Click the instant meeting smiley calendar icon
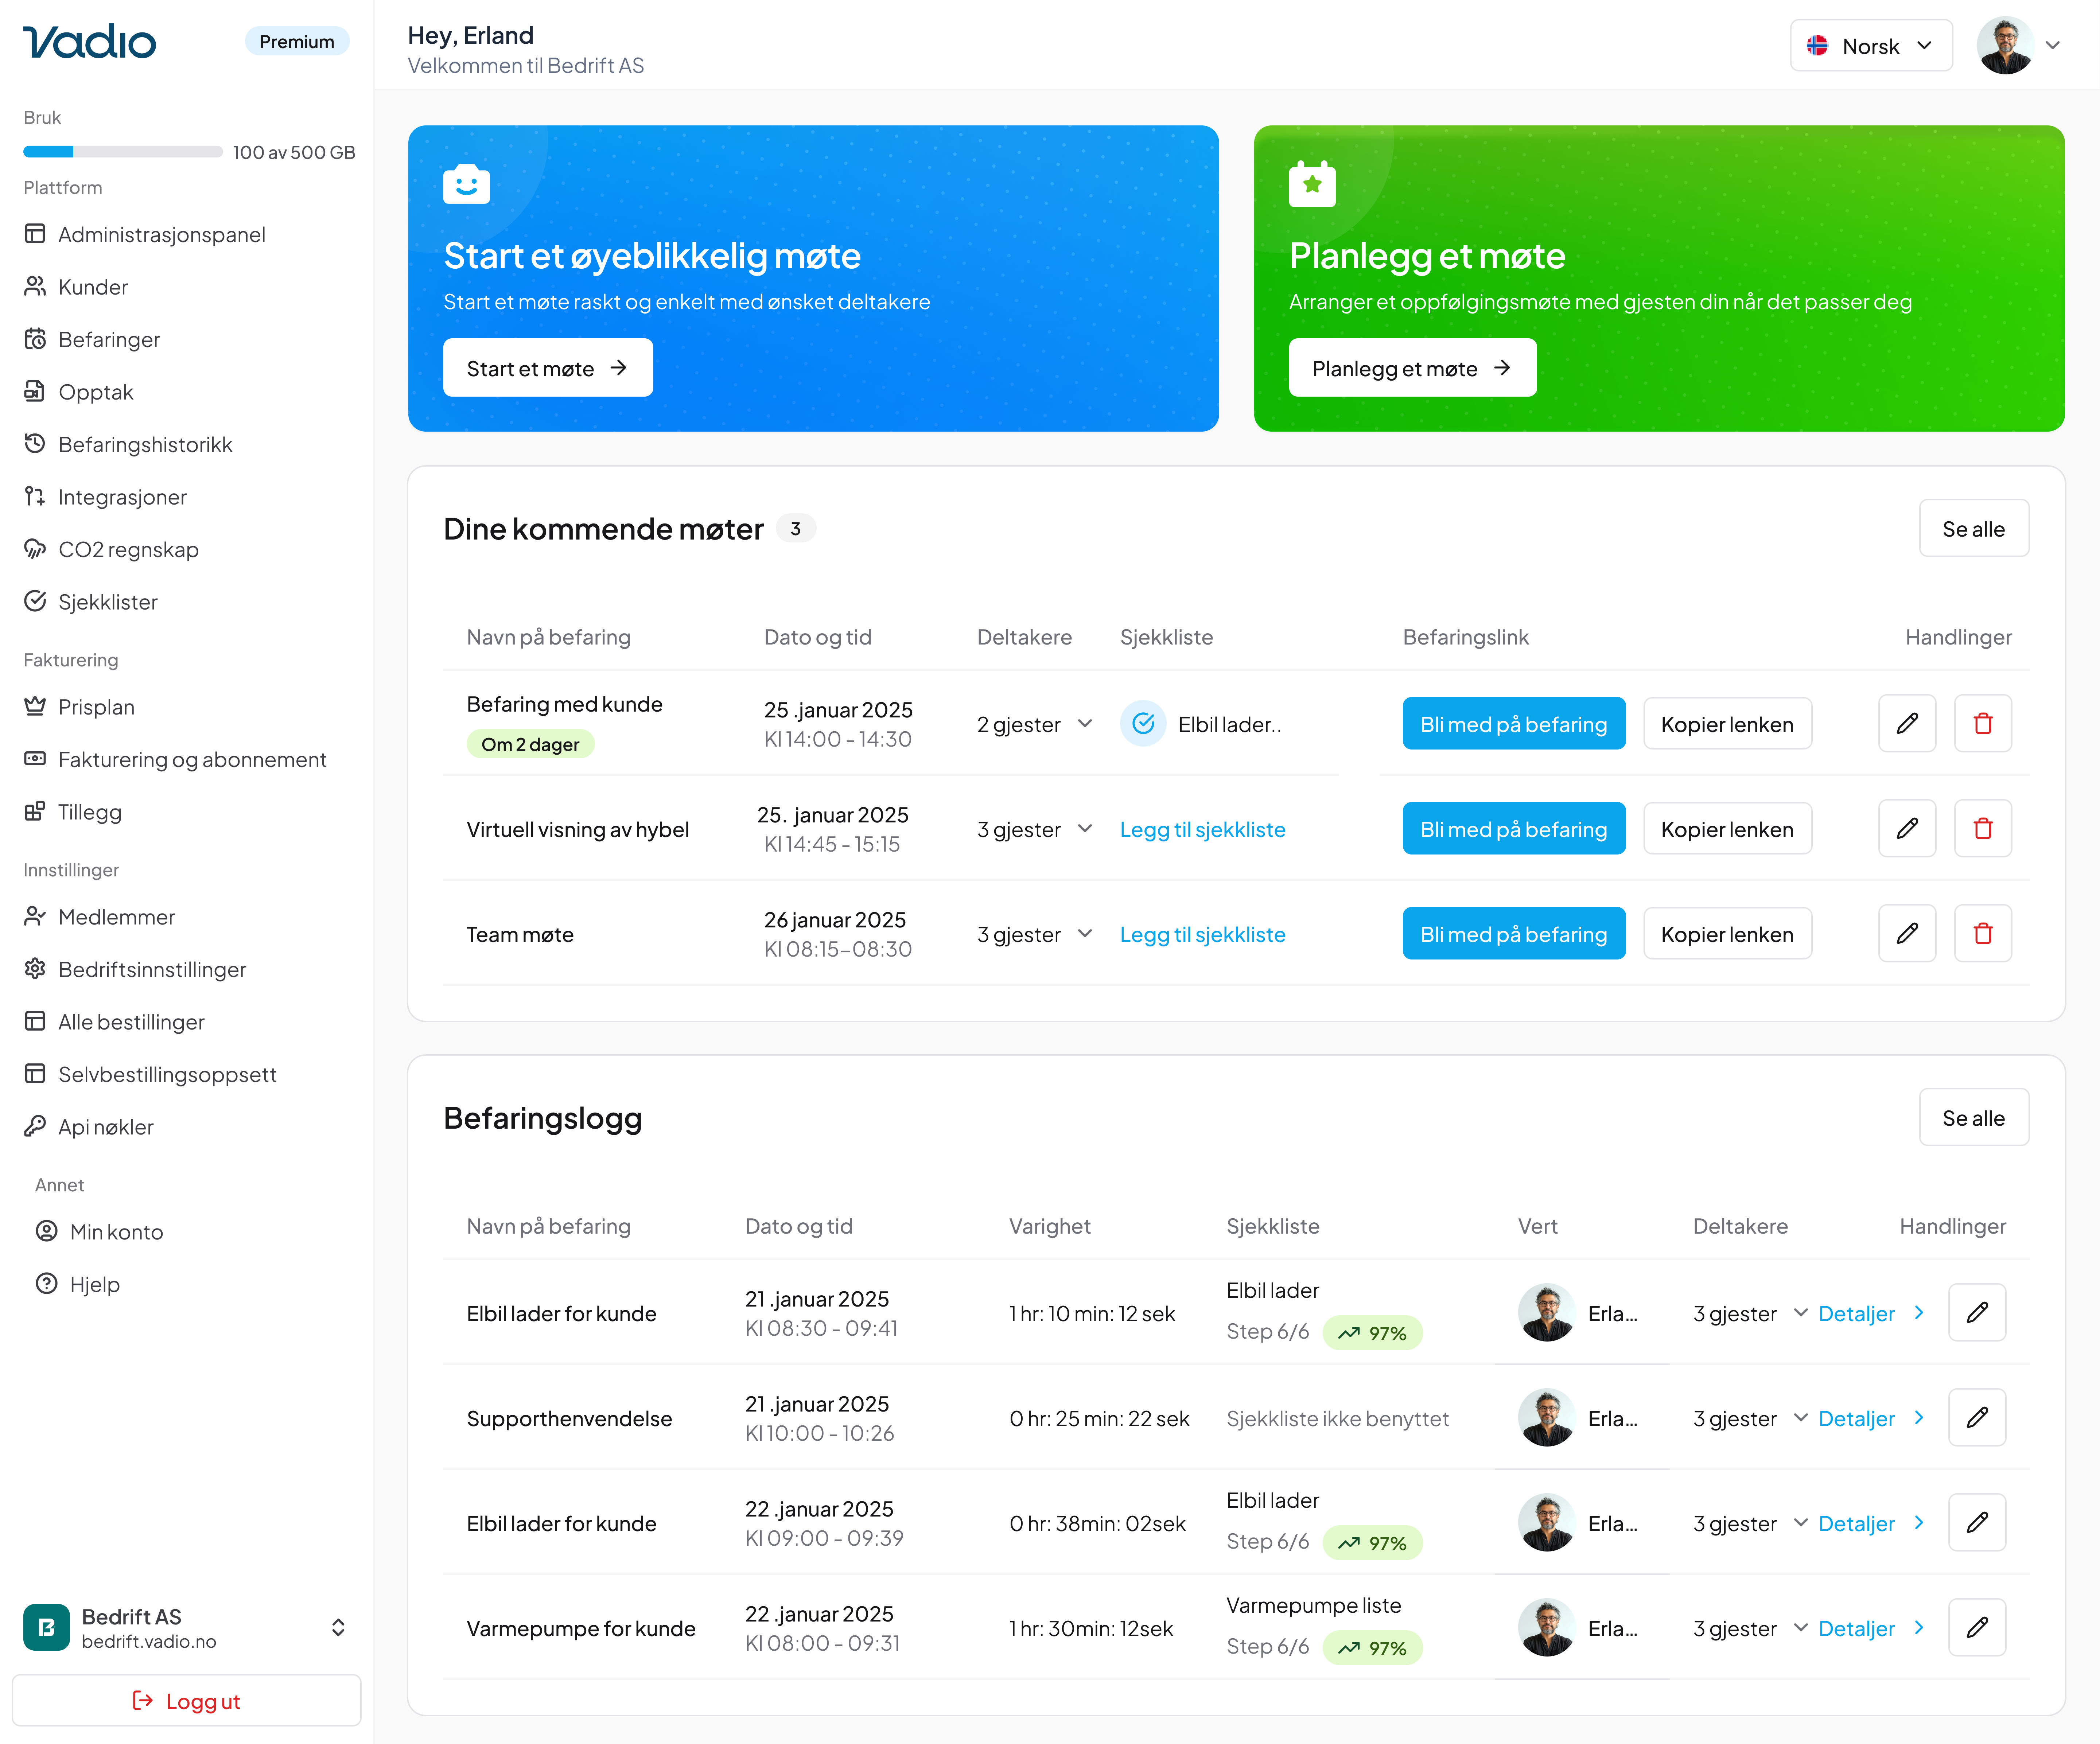This screenshot has height=1744, width=2100. tap(466, 184)
